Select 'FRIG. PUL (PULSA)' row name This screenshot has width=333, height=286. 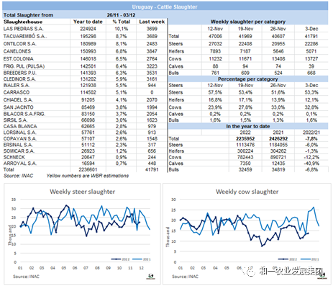[24, 66]
